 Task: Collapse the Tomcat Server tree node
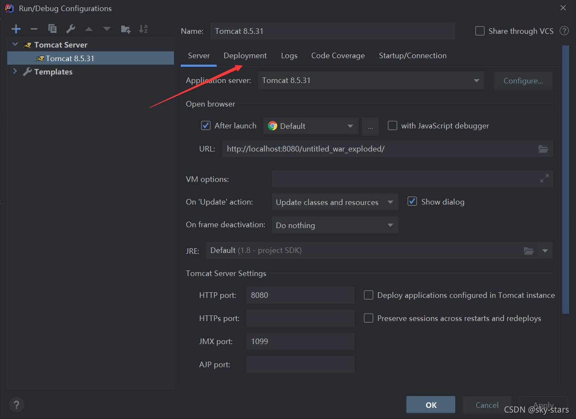point(15,44)
